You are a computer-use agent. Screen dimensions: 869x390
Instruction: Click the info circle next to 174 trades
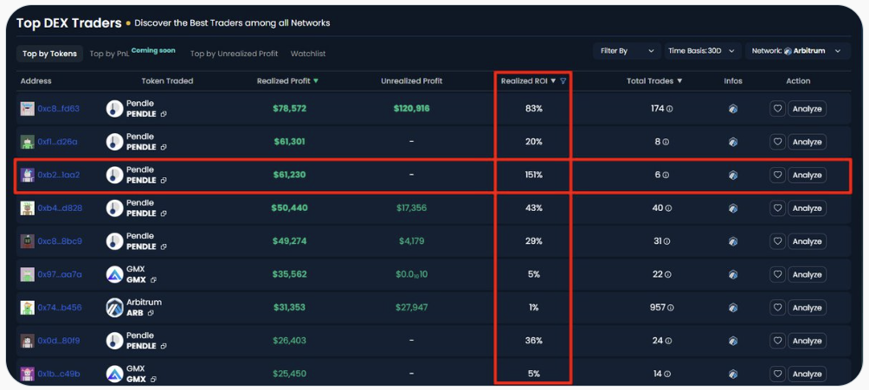point(669,109)
